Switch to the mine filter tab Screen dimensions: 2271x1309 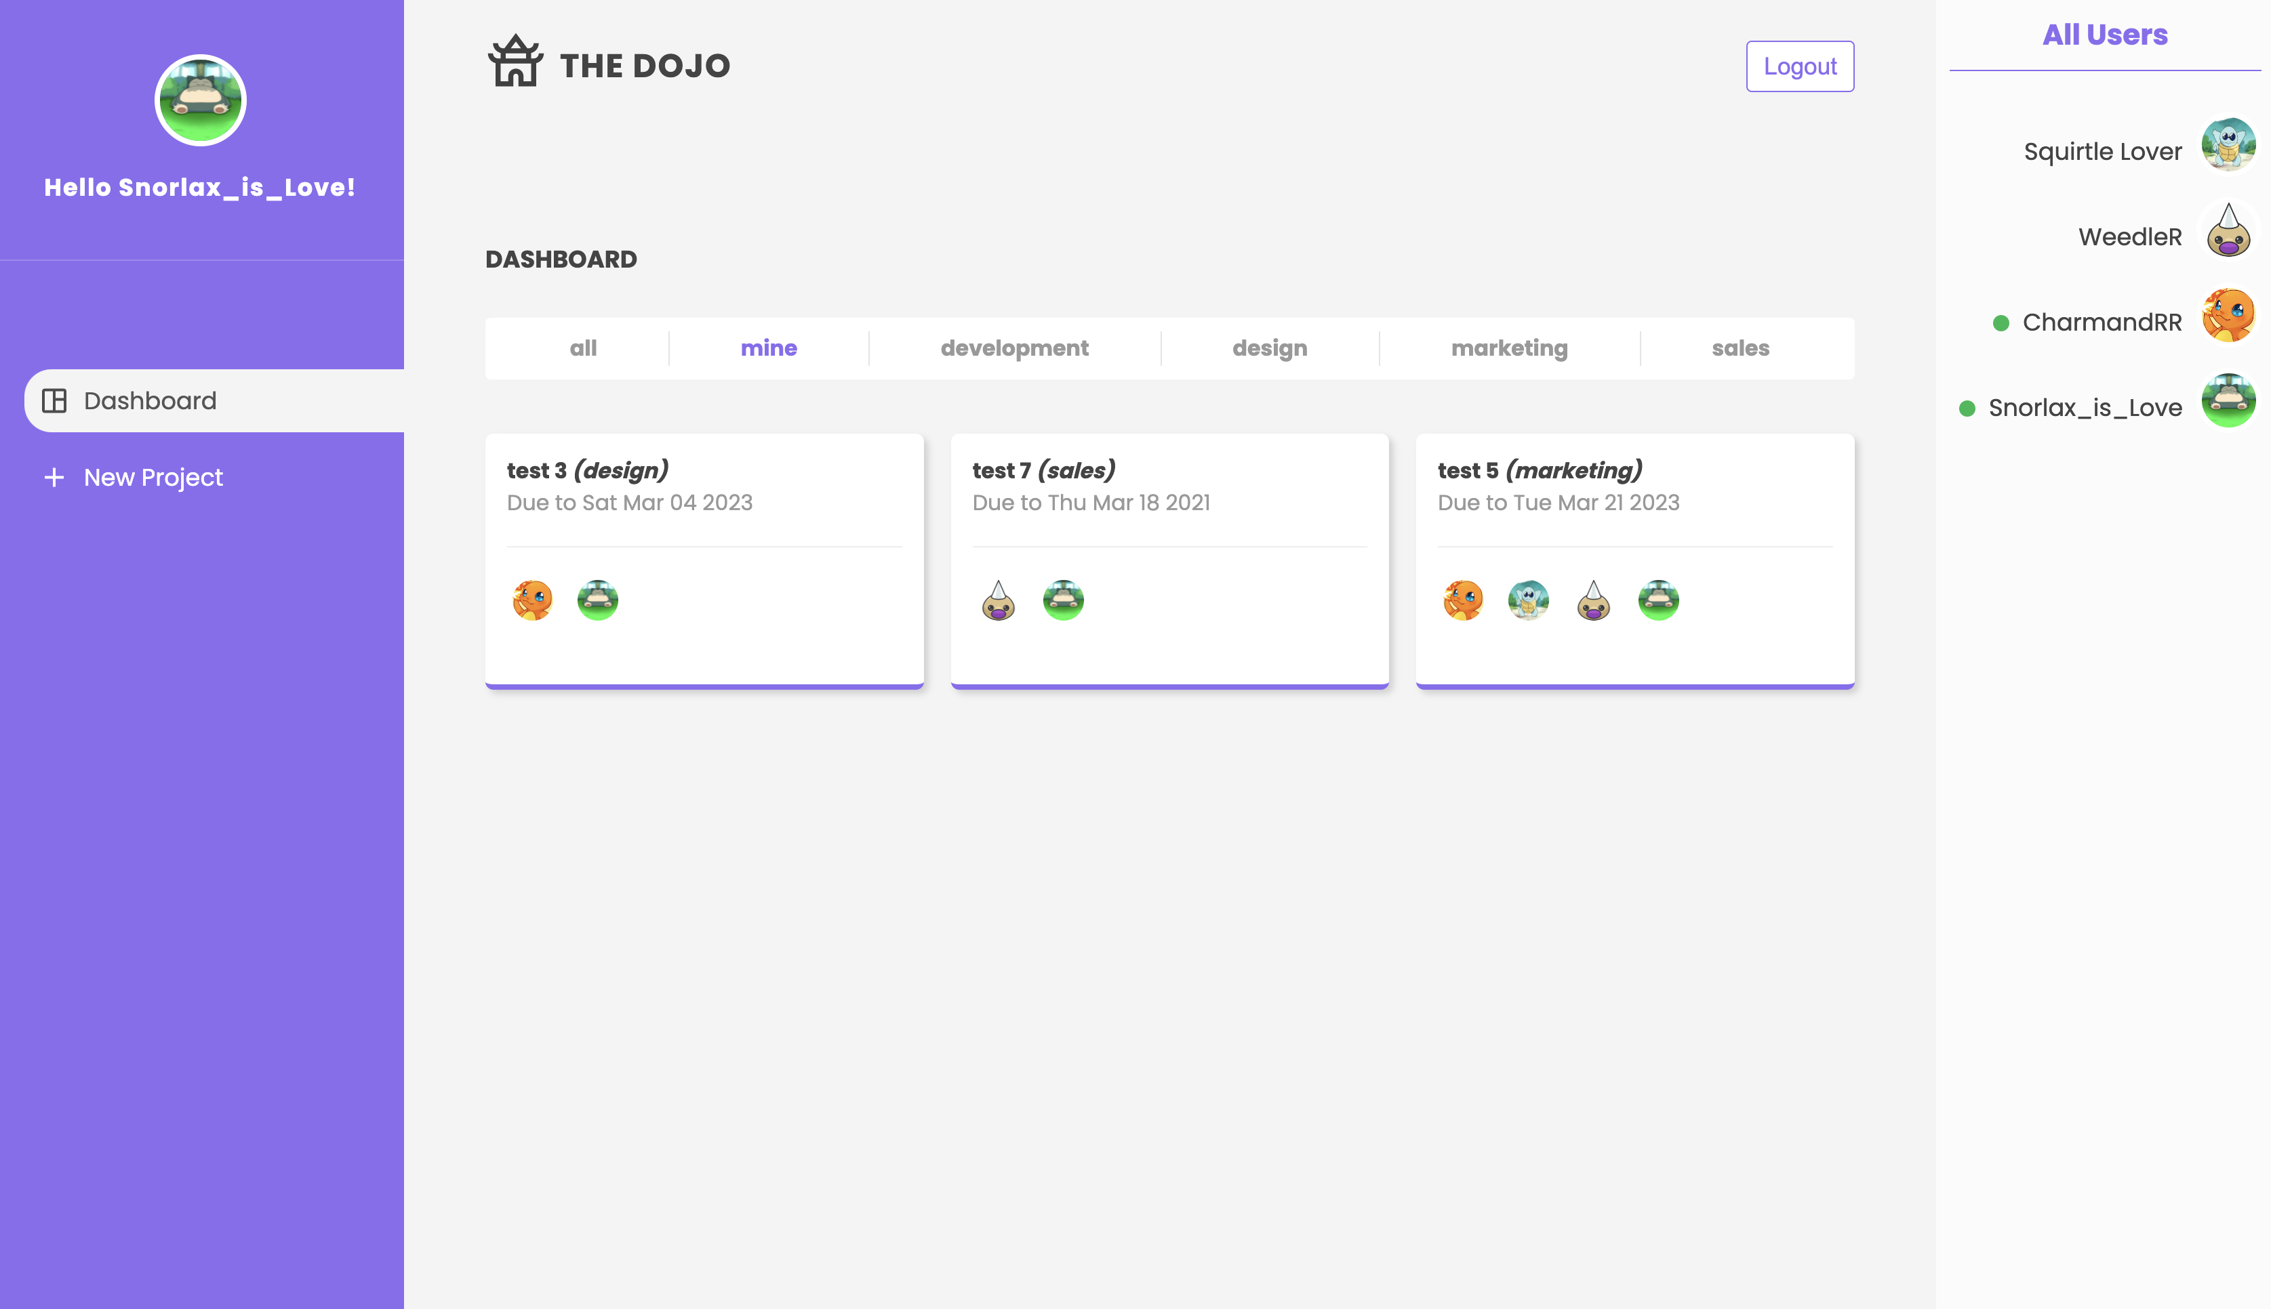tap(768, 348)
